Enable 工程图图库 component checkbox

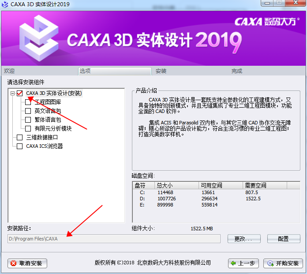pyautogui.click(x=28, y=102)
